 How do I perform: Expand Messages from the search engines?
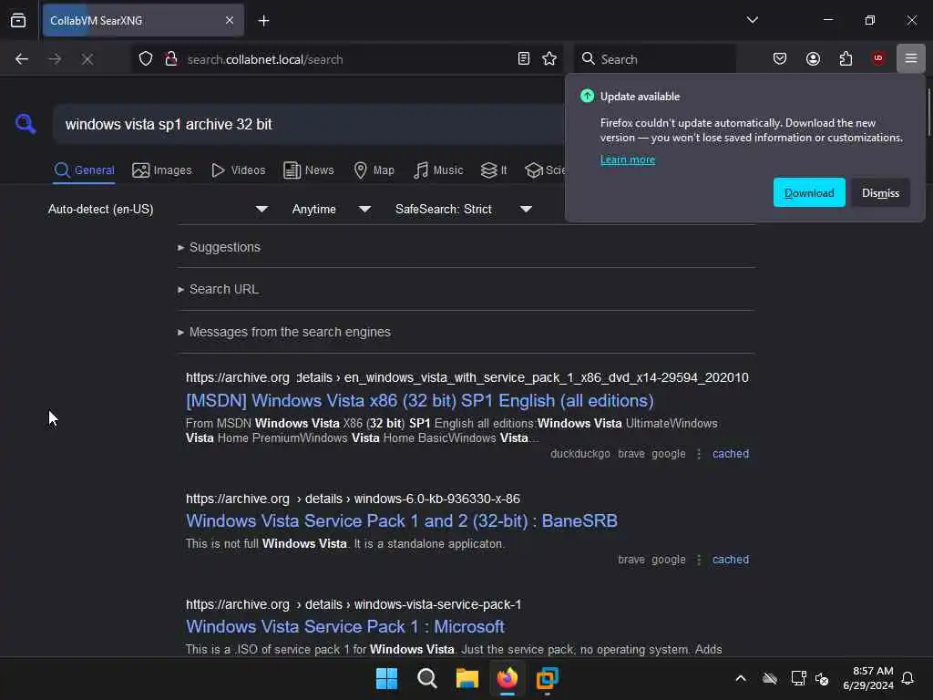click(x=284, y=332)
